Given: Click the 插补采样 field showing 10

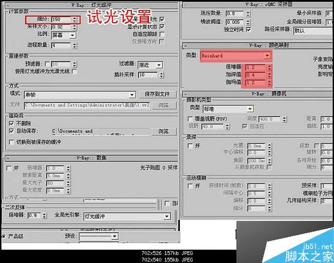Looking at the screenshot, I should point(148,75).
